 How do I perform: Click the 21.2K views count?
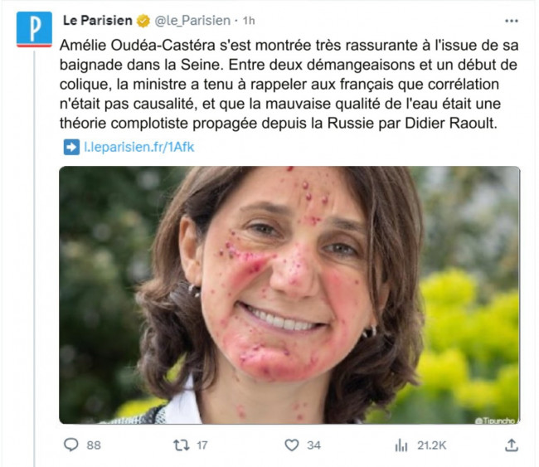(432, 445)
